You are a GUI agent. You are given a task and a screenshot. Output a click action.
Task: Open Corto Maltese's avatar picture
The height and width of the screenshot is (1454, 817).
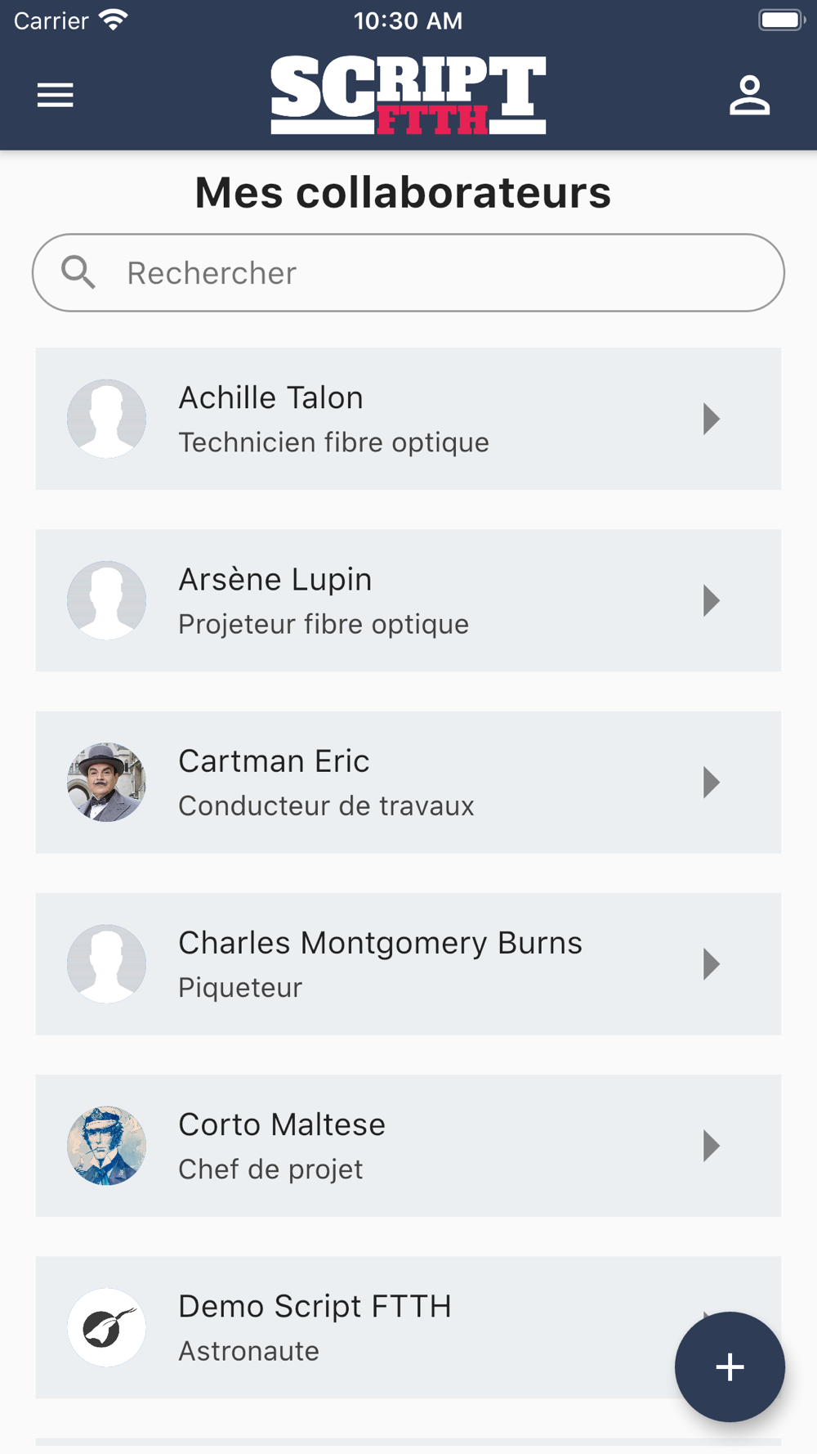click(x=106, y=1146)
